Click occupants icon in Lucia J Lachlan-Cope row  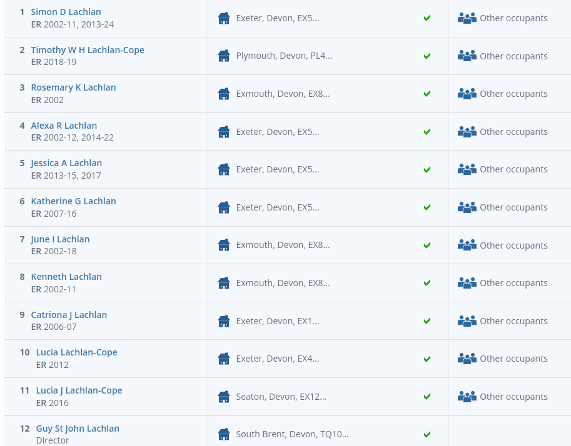[x=467, y=397]
